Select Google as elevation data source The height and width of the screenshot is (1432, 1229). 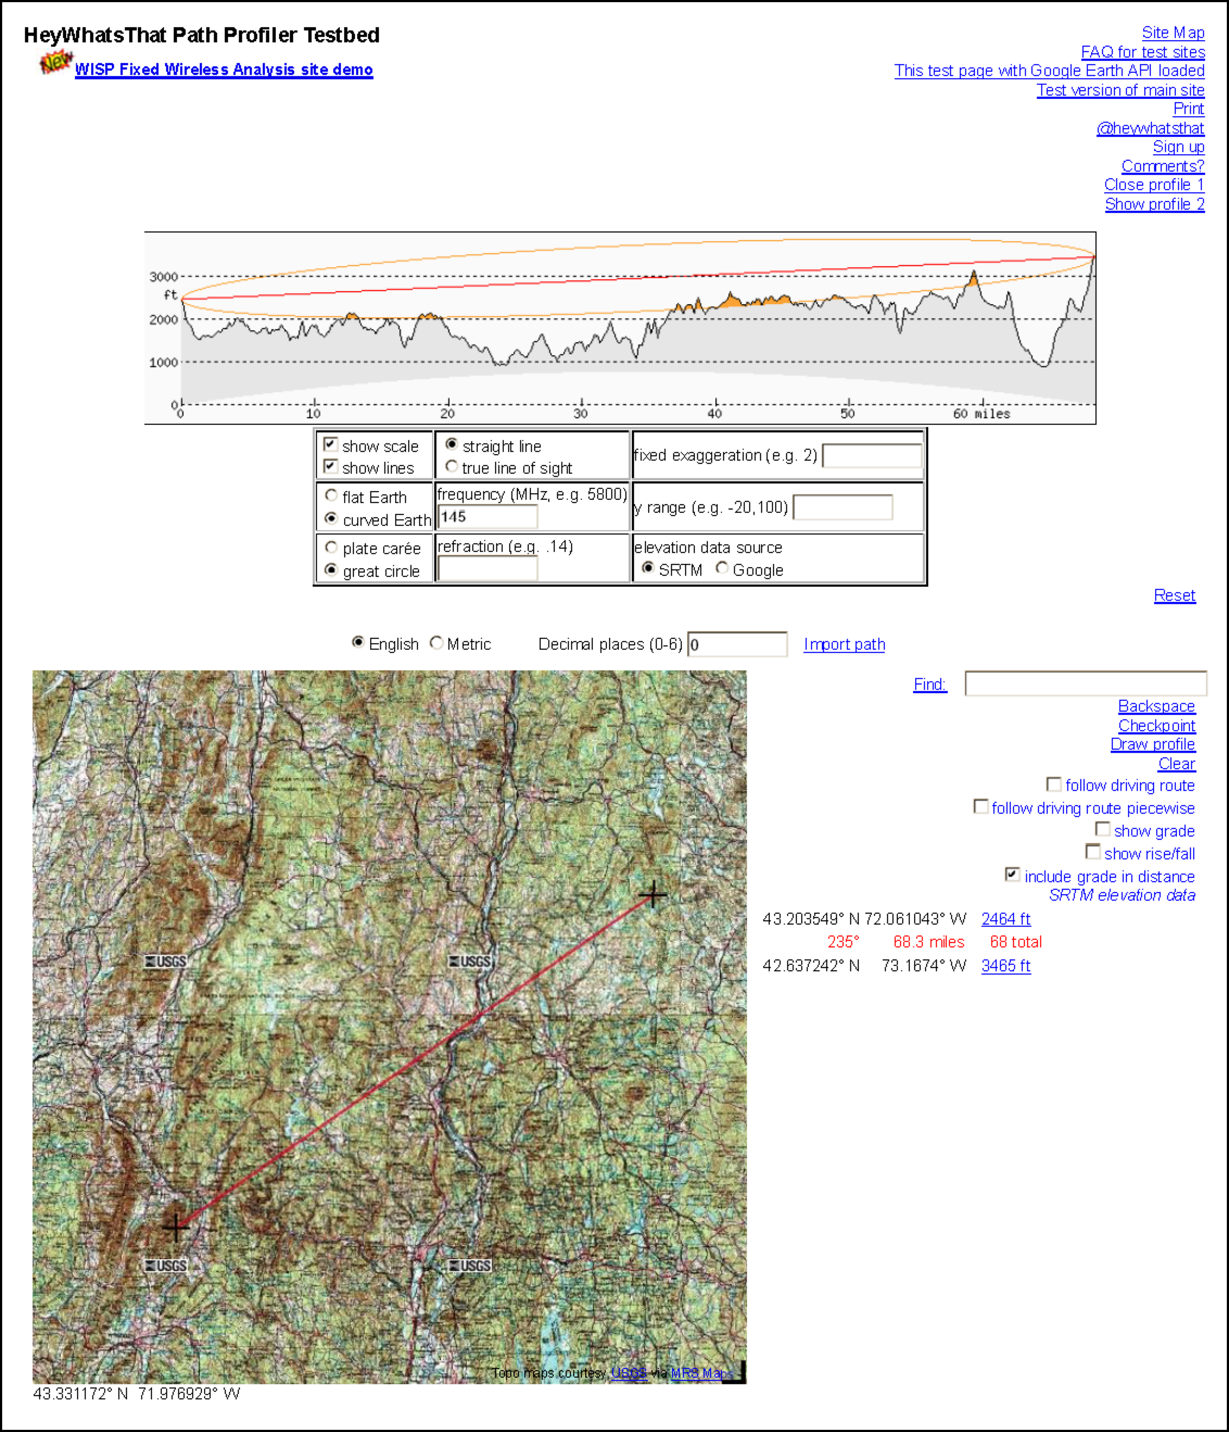722,569
